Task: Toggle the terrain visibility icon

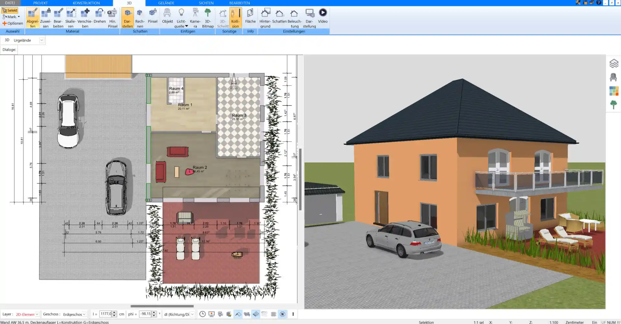Action: tap(247, 314)
